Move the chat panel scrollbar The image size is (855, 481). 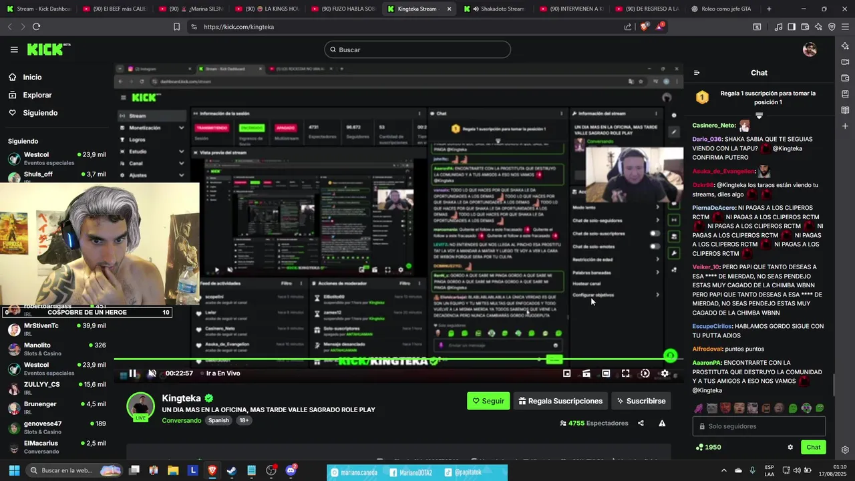(x=833, y=385)
